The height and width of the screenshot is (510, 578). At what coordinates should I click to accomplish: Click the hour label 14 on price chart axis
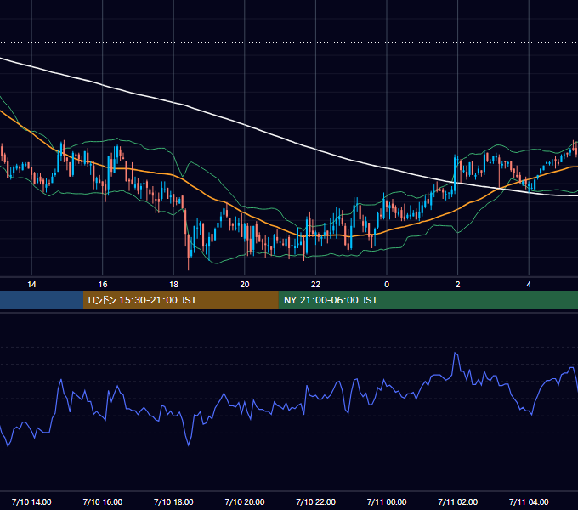coord(31,285)
